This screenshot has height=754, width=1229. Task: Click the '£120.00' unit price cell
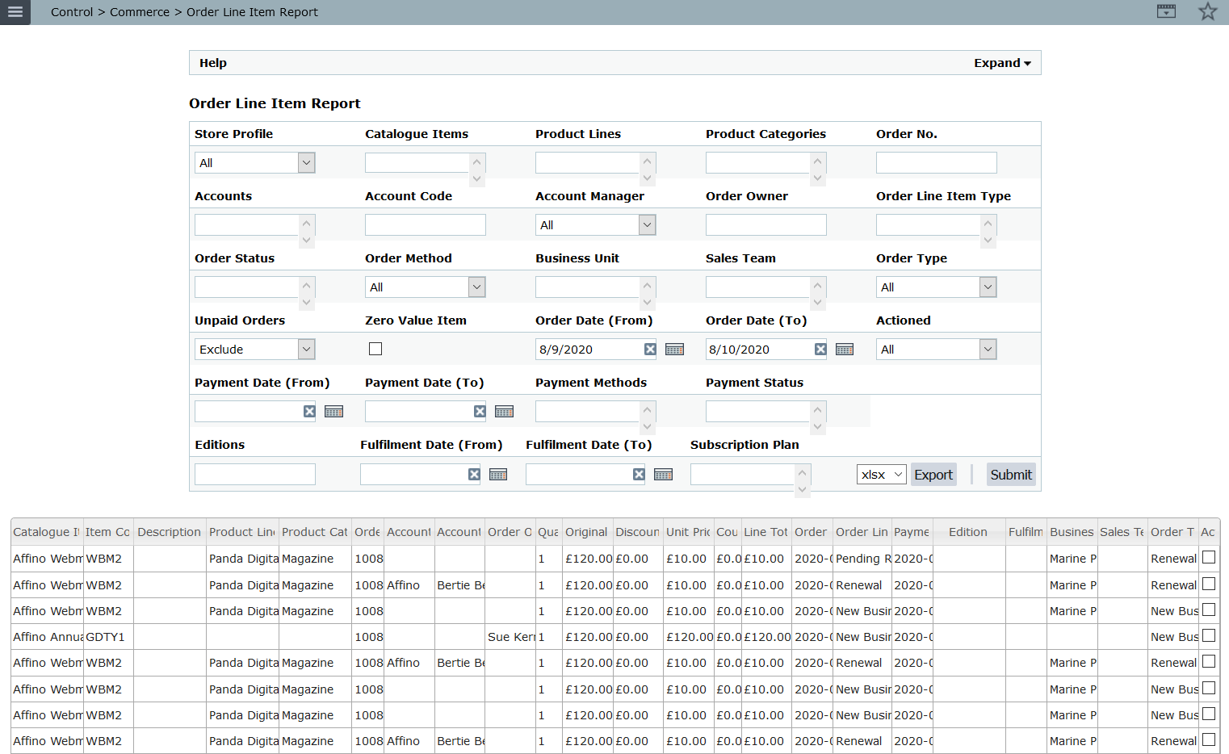coord(689,637)
